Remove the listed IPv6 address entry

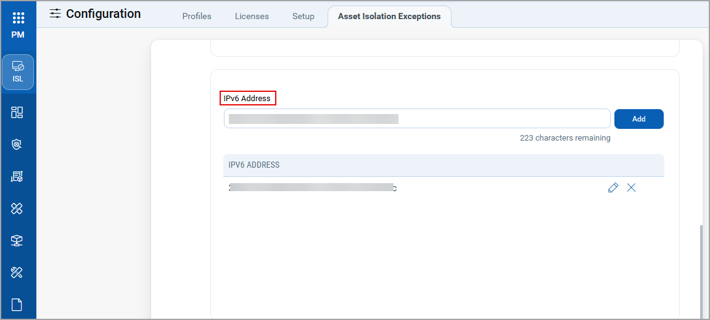631,188
